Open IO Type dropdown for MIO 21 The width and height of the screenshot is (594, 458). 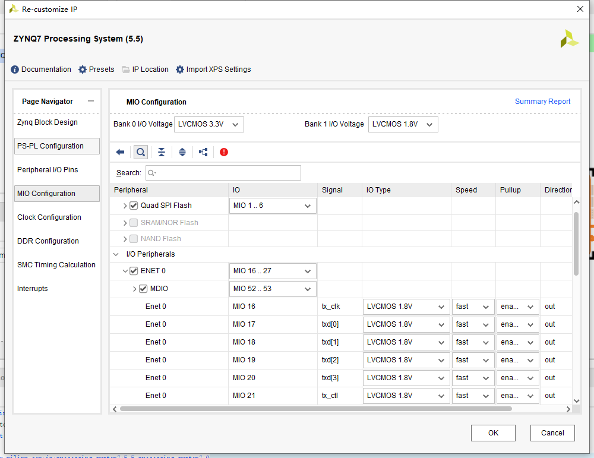406,396
